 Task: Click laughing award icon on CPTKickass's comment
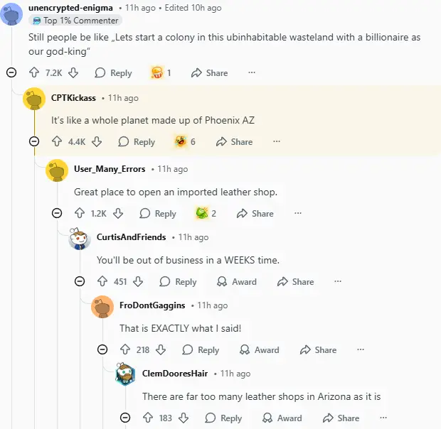(181, 141)
